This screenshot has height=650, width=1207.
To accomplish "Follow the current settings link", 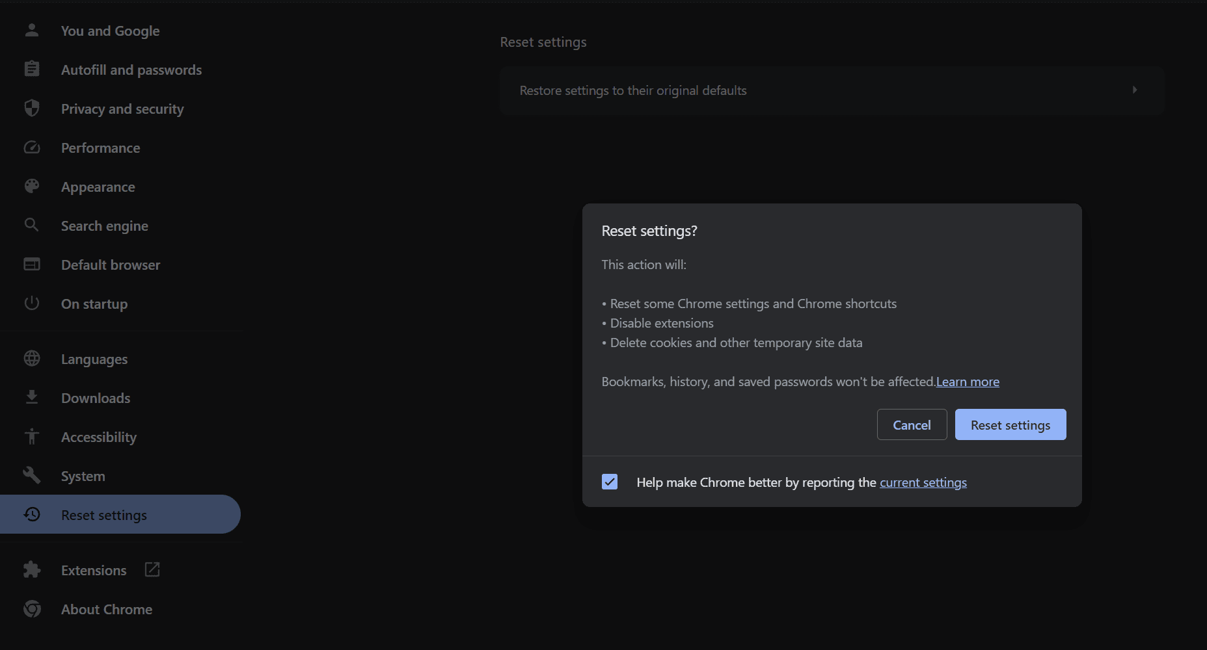I will tap(923, 482).
